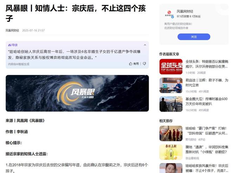Screen dimensions: 232x173
Task: Collapse the AI导读 summary with the chevron
Action: pos(145,45)
